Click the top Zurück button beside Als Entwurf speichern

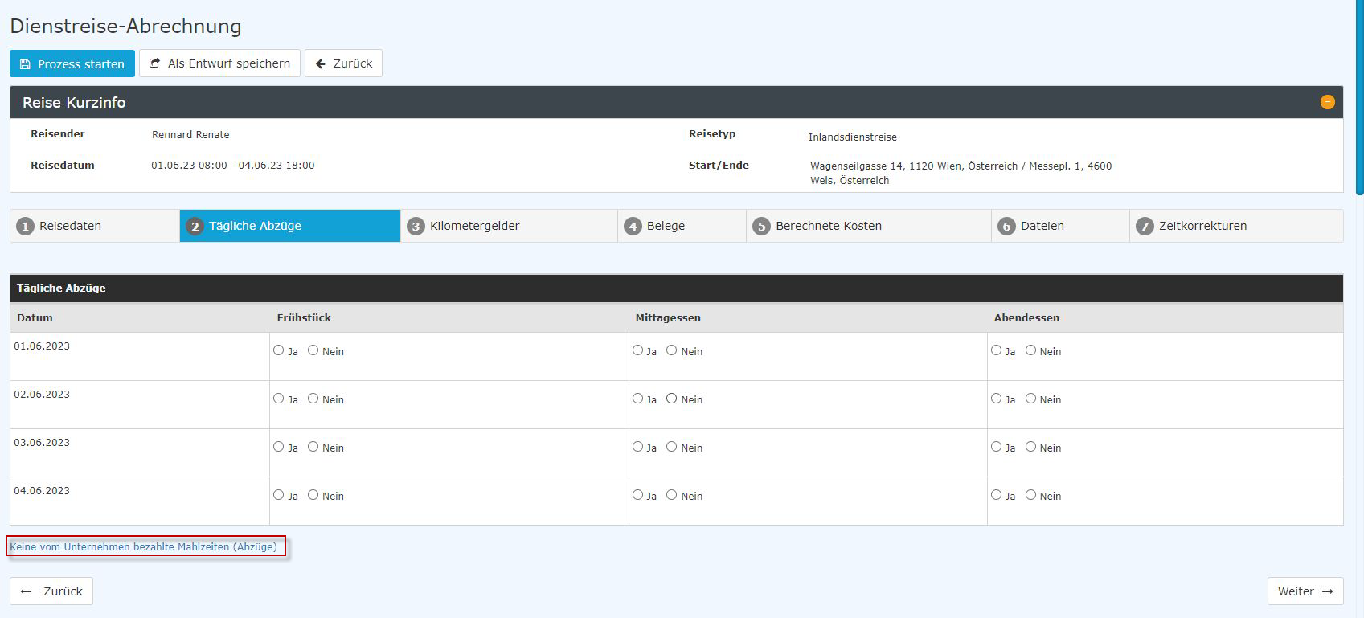[x=343, y=63]
